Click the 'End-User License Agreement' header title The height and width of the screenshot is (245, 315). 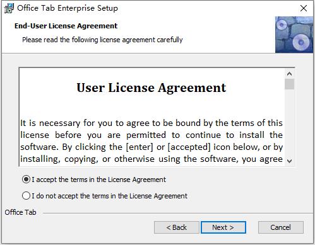coord(66,26)
